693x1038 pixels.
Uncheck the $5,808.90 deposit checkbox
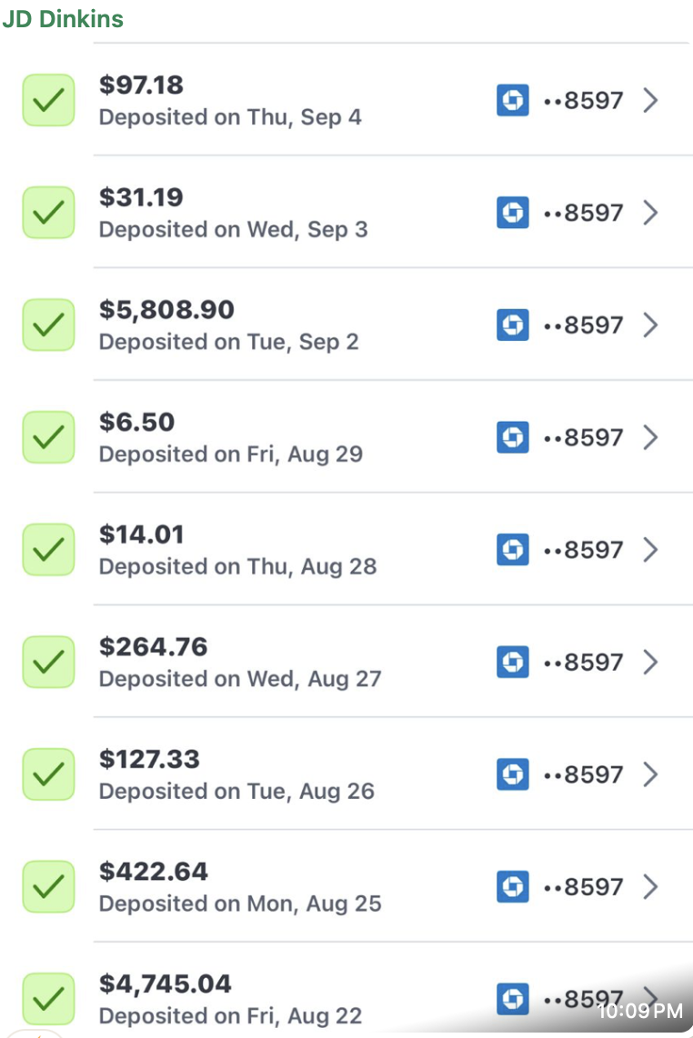click(48, 325)
